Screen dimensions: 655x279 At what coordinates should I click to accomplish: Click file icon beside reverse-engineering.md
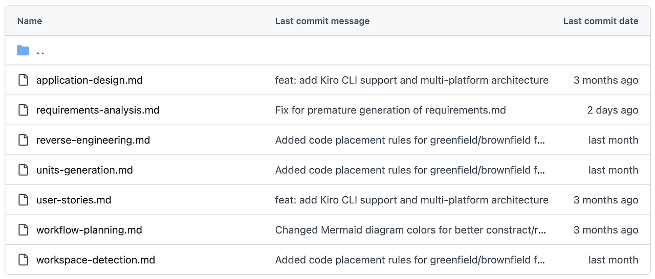tap(23, 140)
